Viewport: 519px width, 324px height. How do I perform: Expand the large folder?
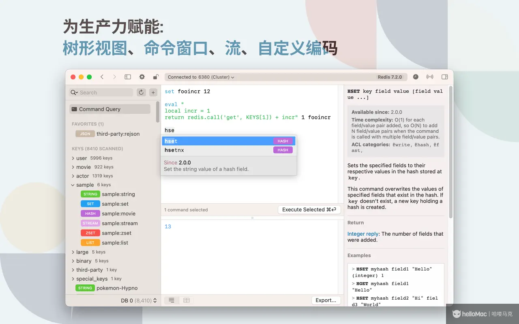tap(73, 252)
